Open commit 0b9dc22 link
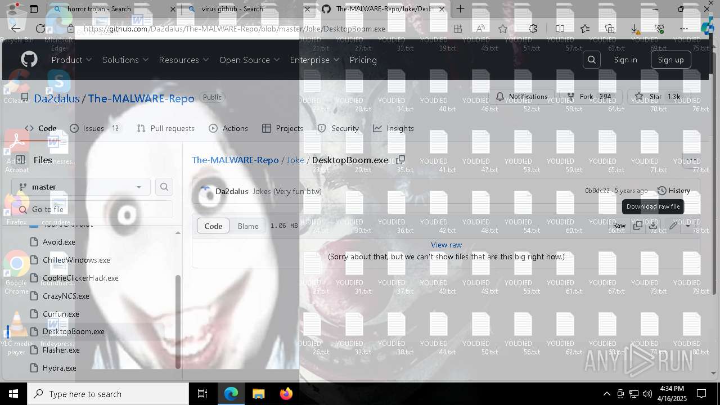The height and width of the screenshot is (405, 720). (x=597, y=191)
